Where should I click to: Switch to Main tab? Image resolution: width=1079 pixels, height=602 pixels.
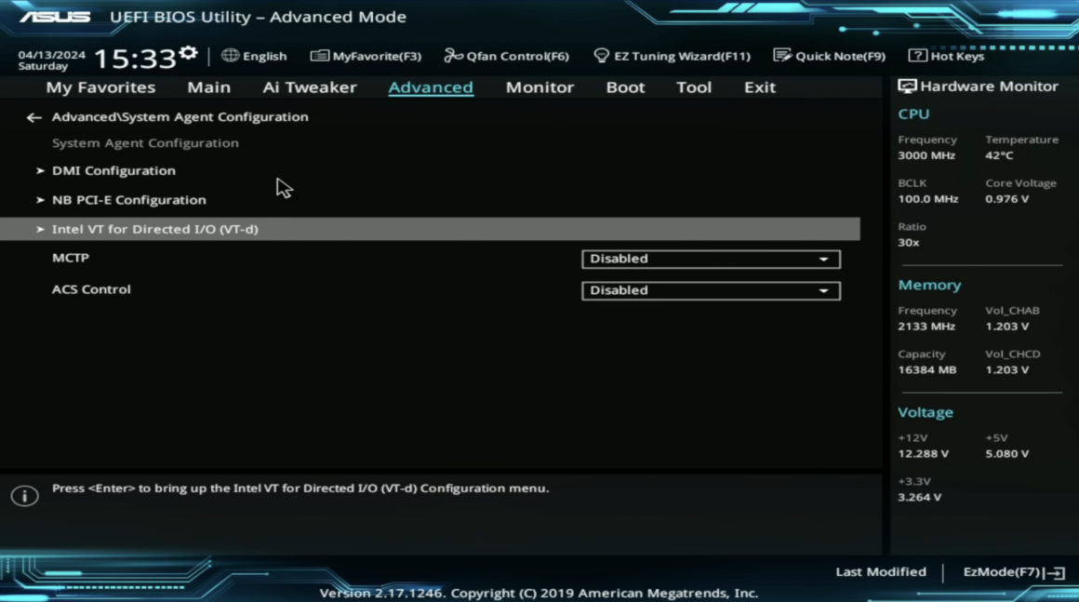[x=208, y=87]
